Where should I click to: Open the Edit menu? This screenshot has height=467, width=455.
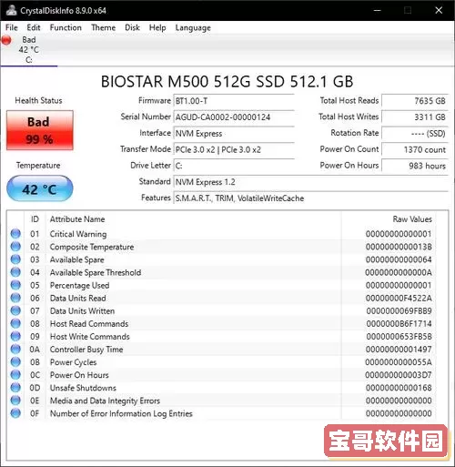coord(34,27)
